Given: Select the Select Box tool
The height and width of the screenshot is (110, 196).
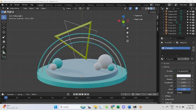Looking at the screenshot, I should 4,17.
